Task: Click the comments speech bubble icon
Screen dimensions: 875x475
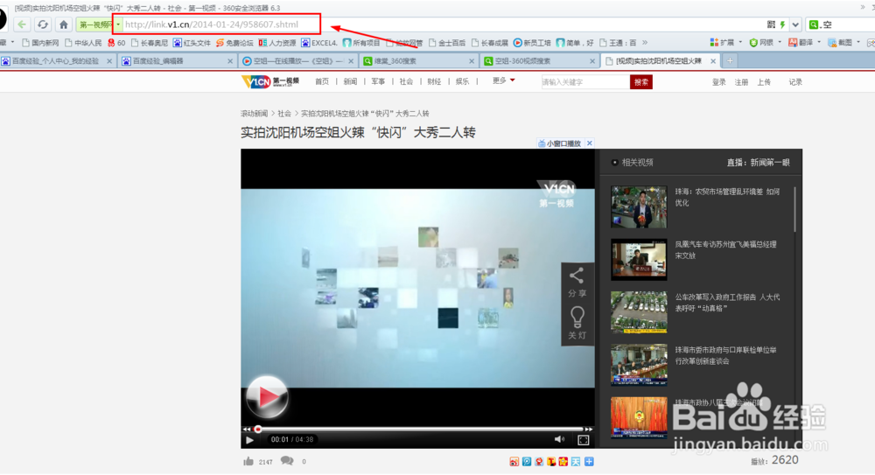Action: 287,461
